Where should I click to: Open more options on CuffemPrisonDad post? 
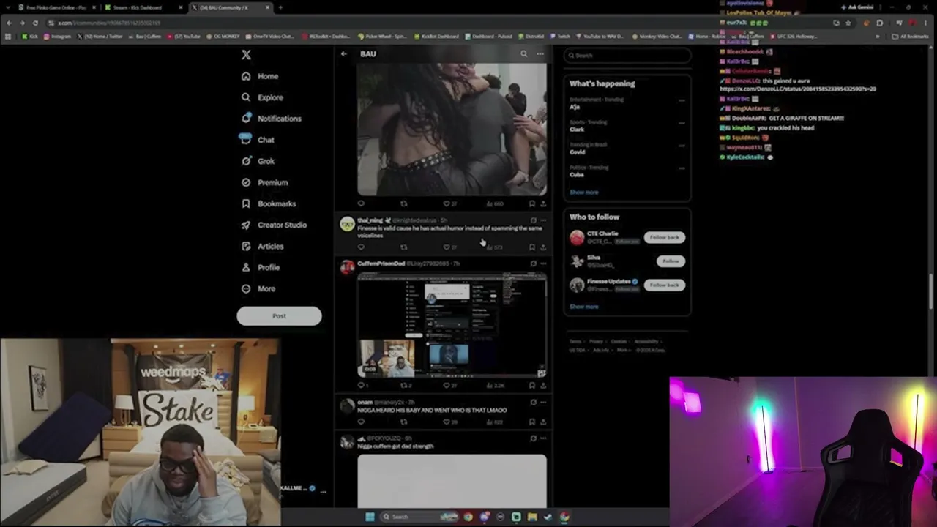coord(542,263)
